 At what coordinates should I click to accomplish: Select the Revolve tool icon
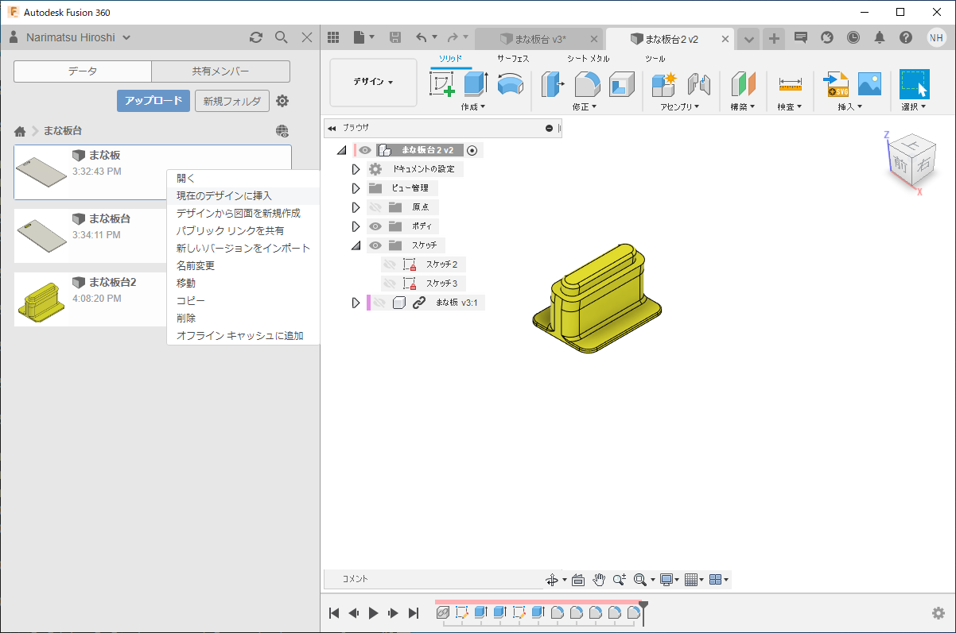click(x=510, y=83)
